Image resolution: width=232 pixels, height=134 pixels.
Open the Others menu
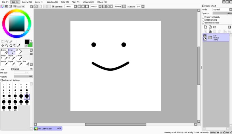pyautogui.click(x=102, y=2)
